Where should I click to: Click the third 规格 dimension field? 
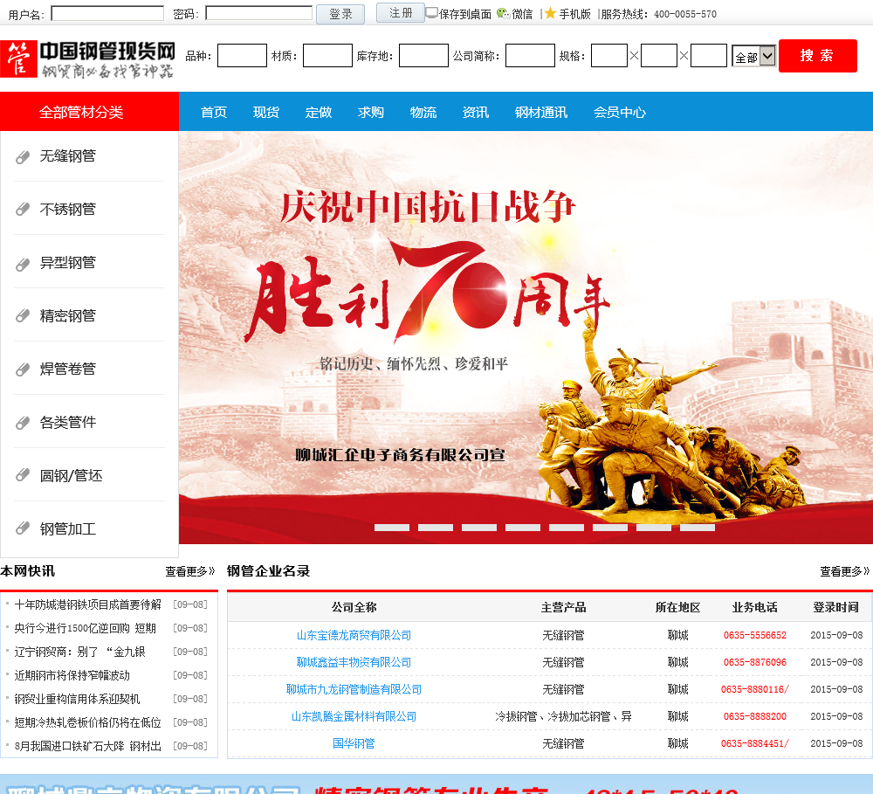point(709,55)
